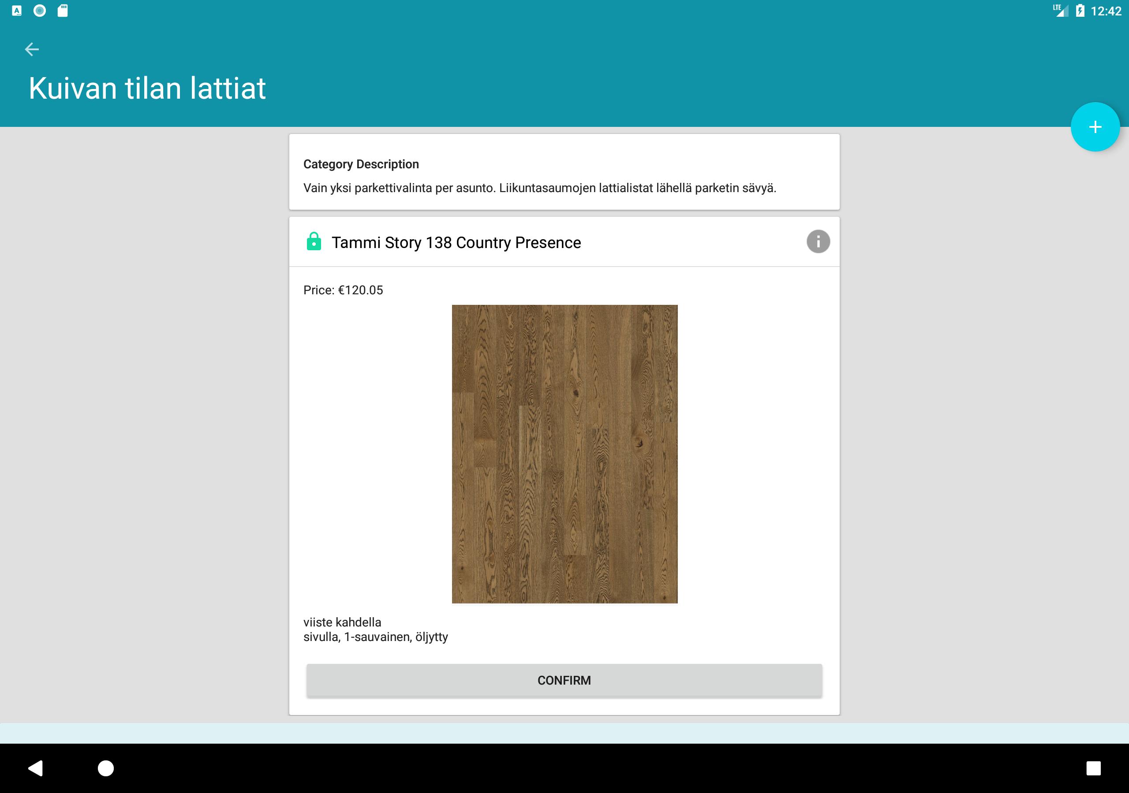Tap the floating plus add button

click(1095, 127)
